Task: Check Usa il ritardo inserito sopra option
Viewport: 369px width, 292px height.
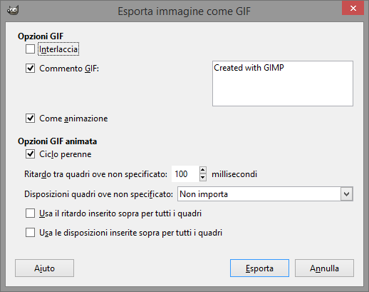Action: tap(30, 213)
